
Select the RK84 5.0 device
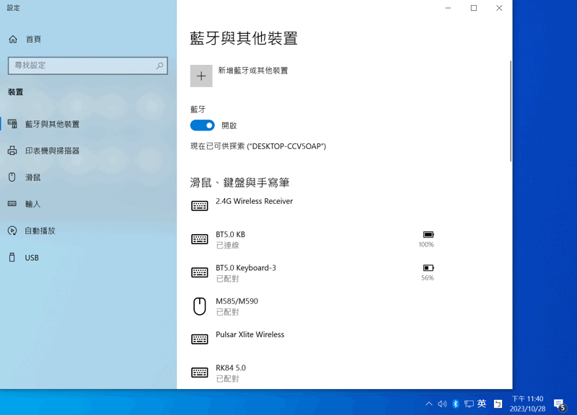click(313, 372)
